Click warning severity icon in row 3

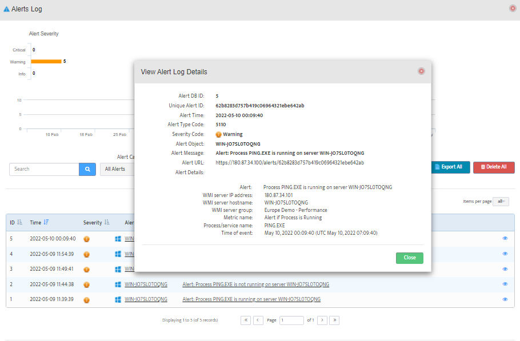(x=86, y=270)
